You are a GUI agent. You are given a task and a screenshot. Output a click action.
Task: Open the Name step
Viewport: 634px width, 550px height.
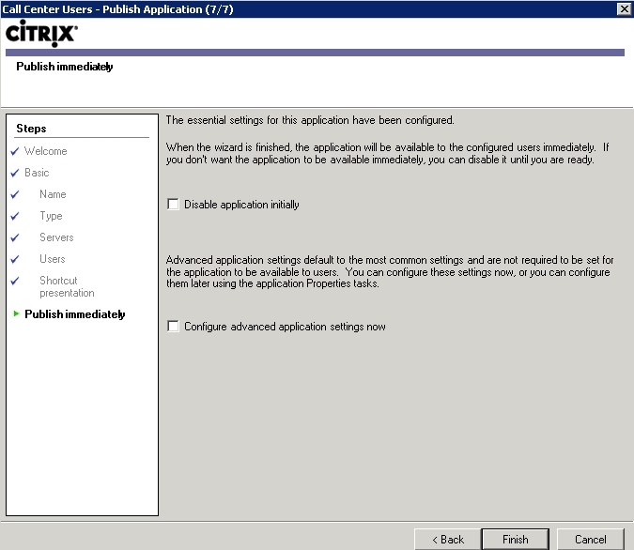point(53,194)
